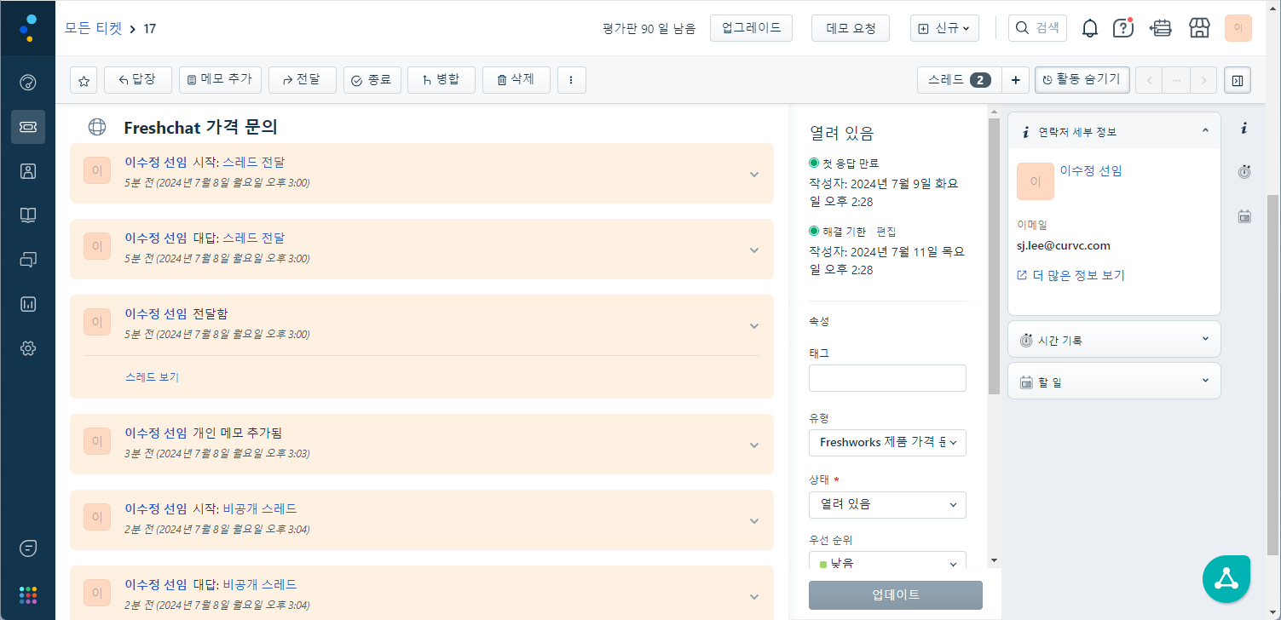Screen dimensions: 1281x620
Task: Open the marketplace store icon
Action: (1200, 28)
